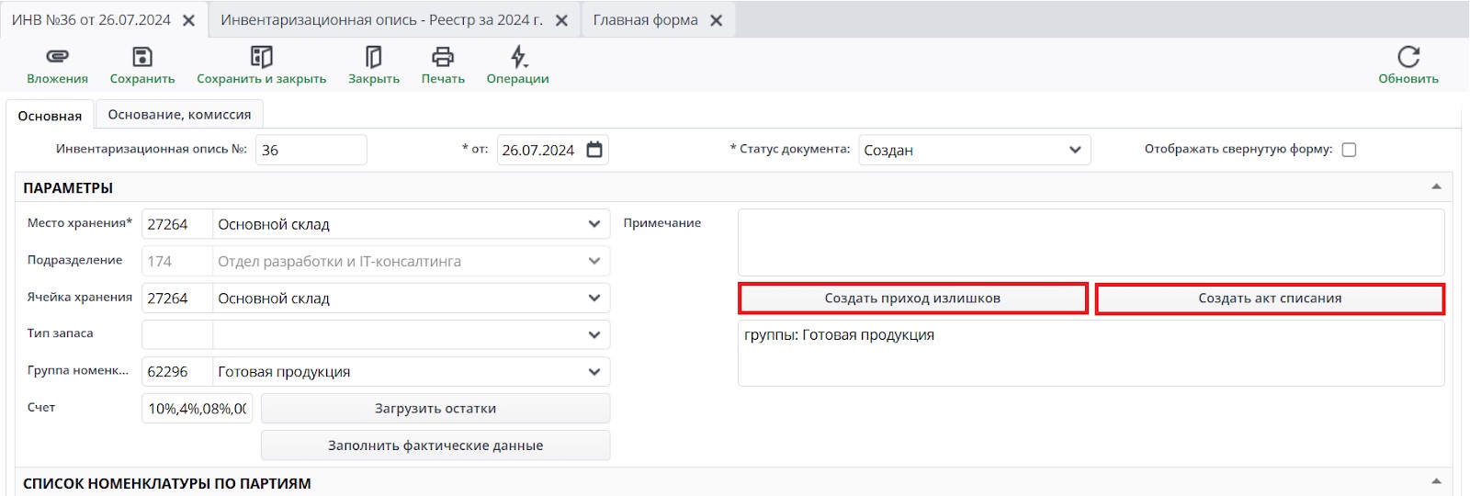
Task: Close the Инвентаризационная опись Реестр tab
Action: pyautogui.click(x=561, y=20)
